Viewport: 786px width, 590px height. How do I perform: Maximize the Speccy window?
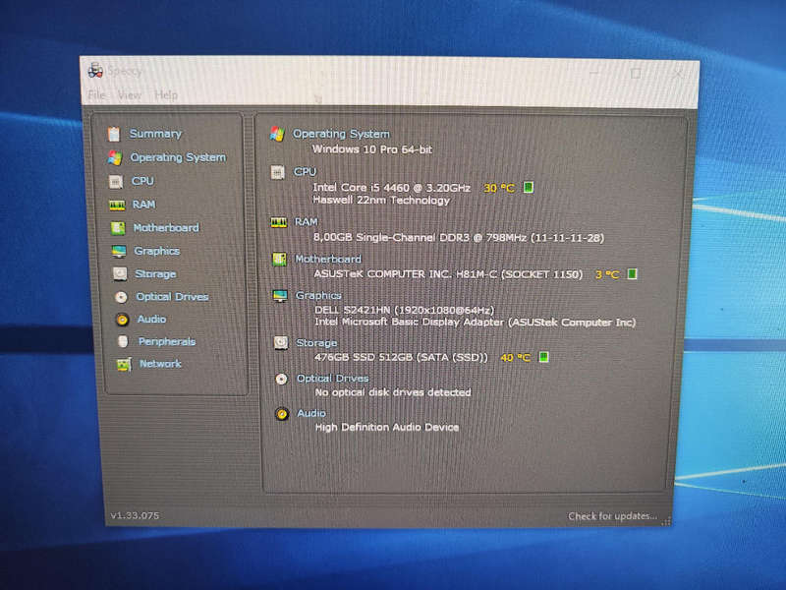pos(636,74)
